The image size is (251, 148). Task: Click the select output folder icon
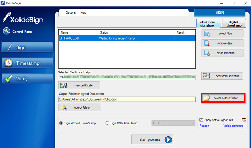(207, 98)
